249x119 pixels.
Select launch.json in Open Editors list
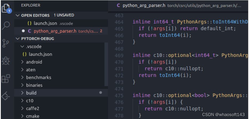click(x=61, y=23)
